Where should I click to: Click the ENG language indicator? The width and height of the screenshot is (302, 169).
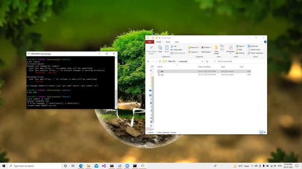coord(280,166)
